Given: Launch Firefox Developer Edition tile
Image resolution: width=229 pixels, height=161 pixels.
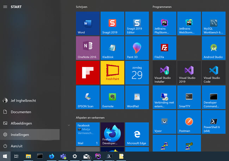Looking at the screenshot, I should (112, 134).
